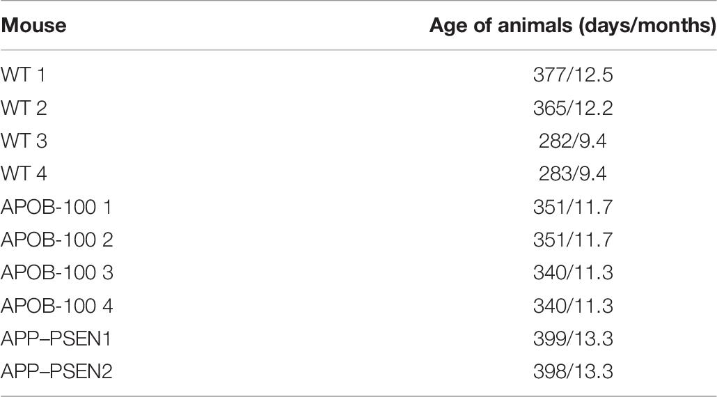
Task: Select the APP–PSEN2 row label
Action: [x=56, y=372]
